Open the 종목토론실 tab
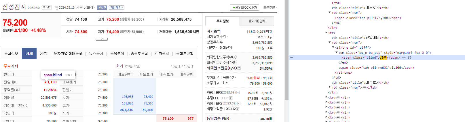The width and height of the screenshot is (465, 122). click(139, 54)
